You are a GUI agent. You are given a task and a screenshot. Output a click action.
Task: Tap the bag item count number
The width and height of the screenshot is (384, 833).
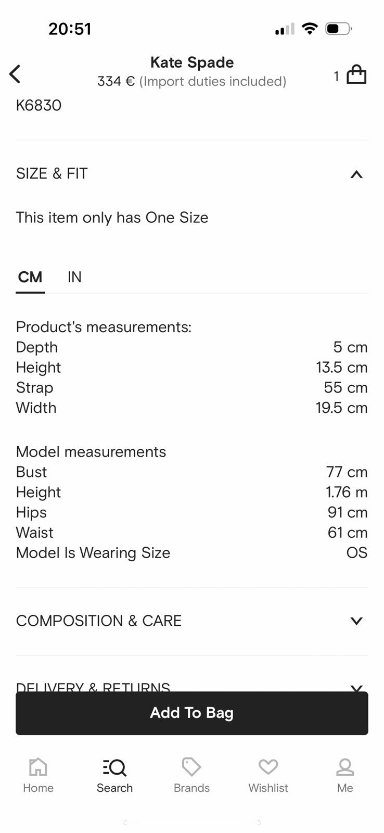[336, 77]
